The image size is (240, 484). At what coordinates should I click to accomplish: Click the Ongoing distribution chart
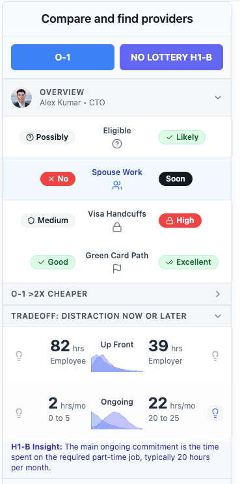click(117, 420)
